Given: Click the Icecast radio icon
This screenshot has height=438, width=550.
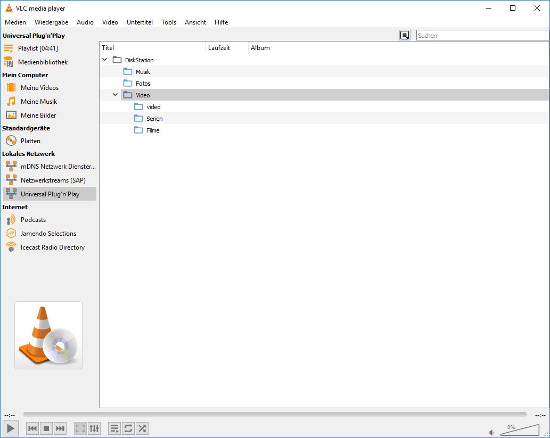Looking at the screenshot, I should pyautogui.click(x=11, y=247).
